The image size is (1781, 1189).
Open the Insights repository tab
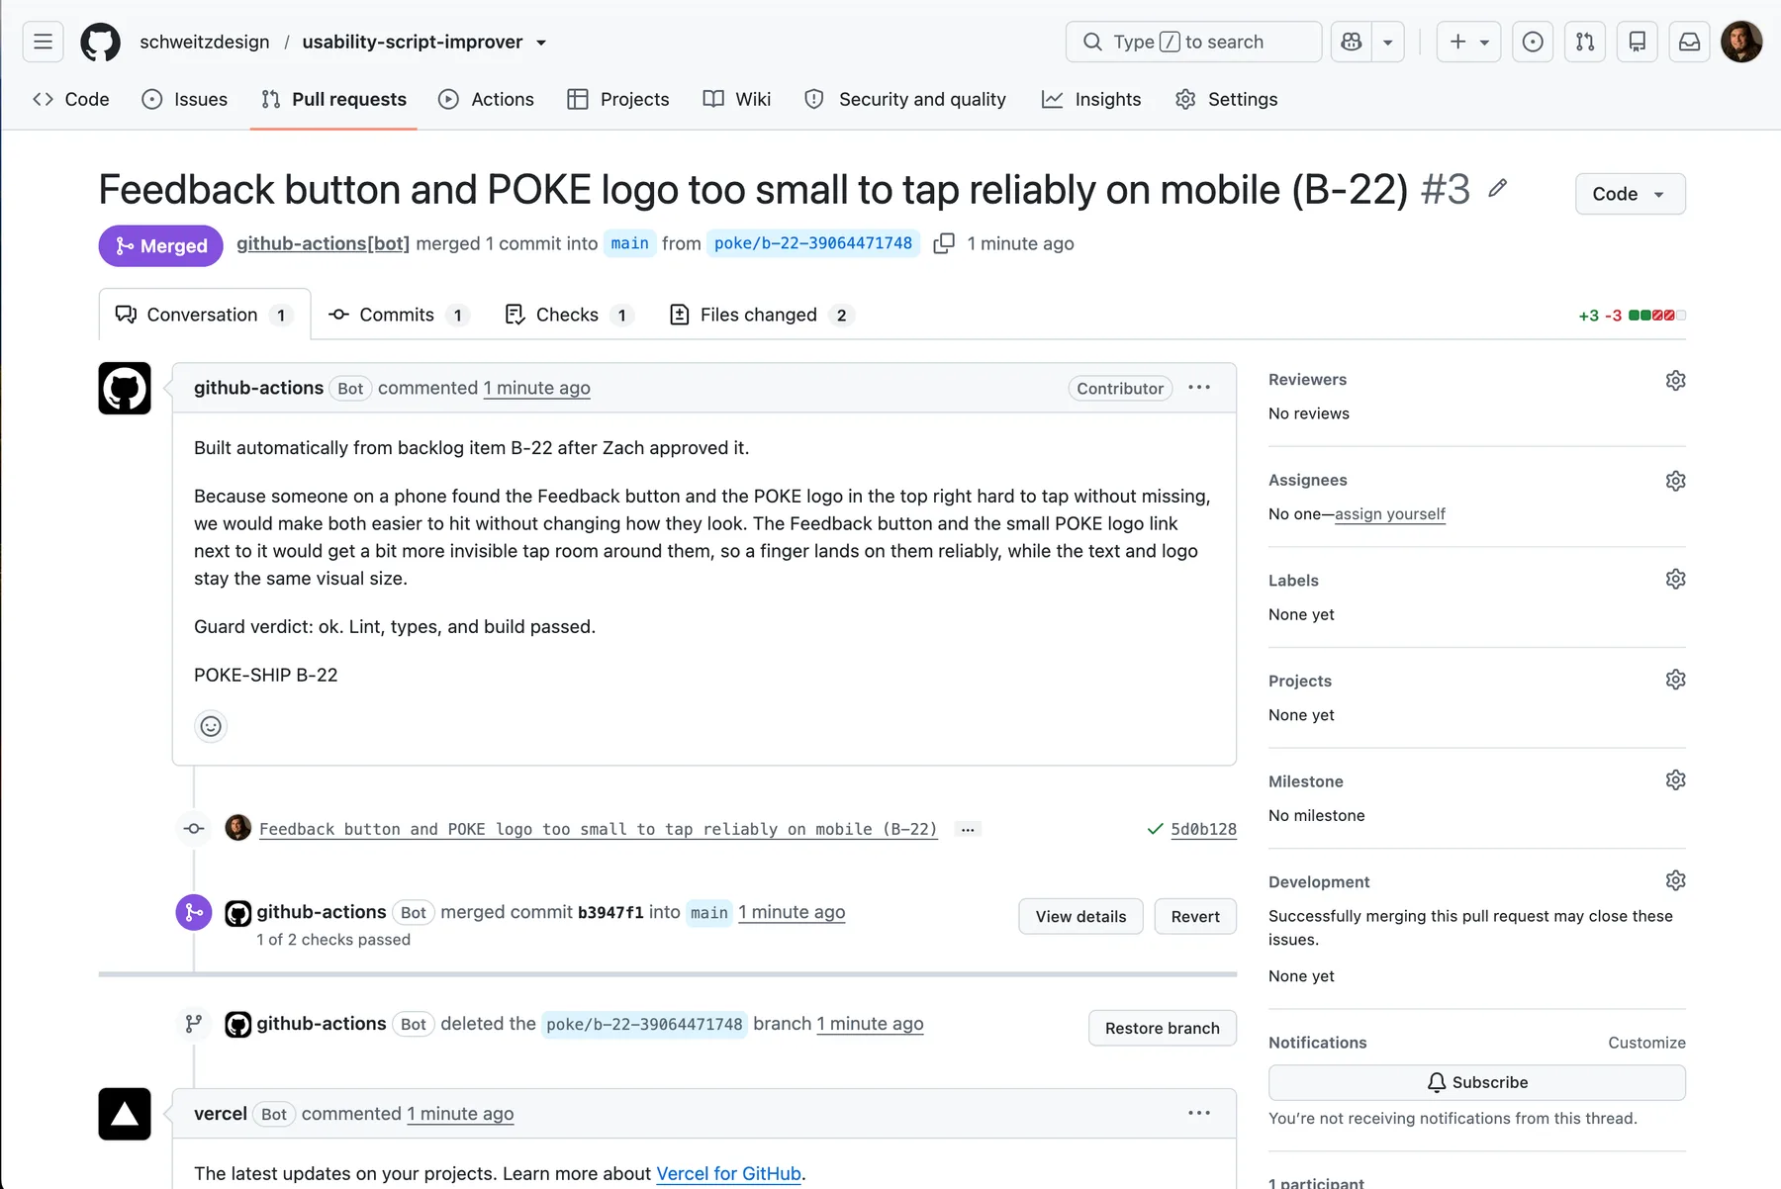click(x=1091, y=99)
